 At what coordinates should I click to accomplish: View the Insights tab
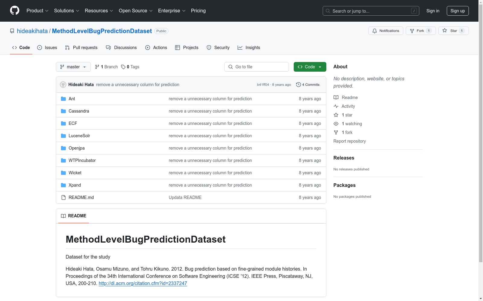coord(249,48)
